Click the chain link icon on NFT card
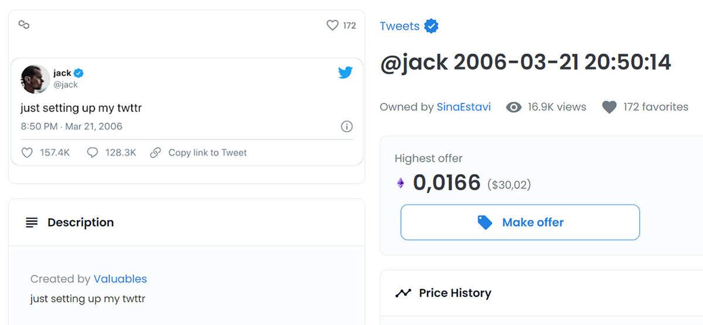703x325 pixels. click(x=24, y=25)
